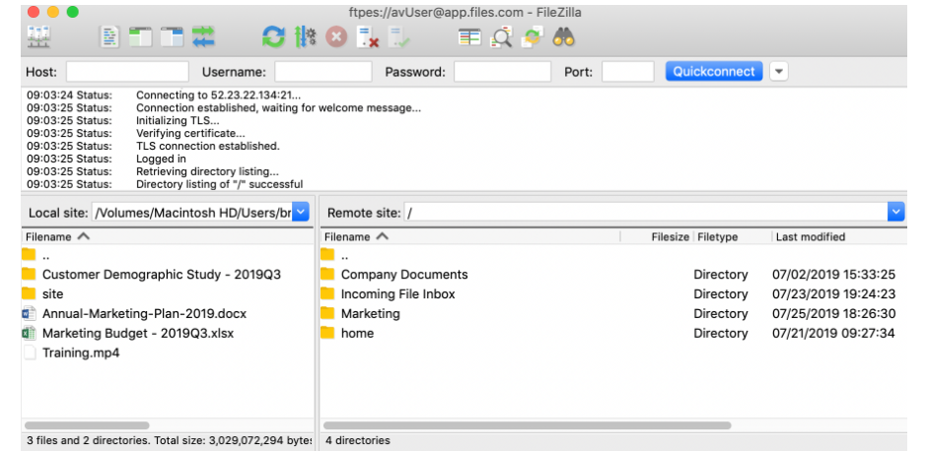Toggle the local directory tree view icon
926x451 pixels.
[x=141, y=37]
